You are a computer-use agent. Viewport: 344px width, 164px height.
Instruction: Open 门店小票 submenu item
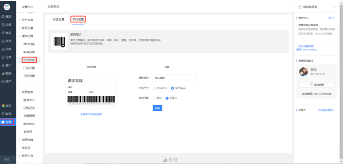[29, 68]
